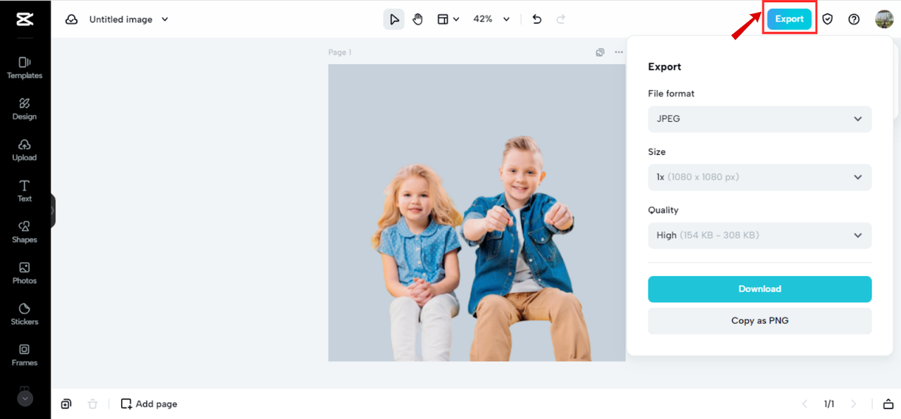Open the Shapes panel

[25, 232]
